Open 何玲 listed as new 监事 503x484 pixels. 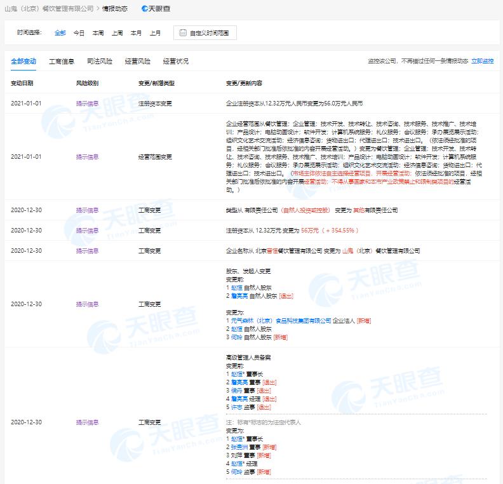237,472
